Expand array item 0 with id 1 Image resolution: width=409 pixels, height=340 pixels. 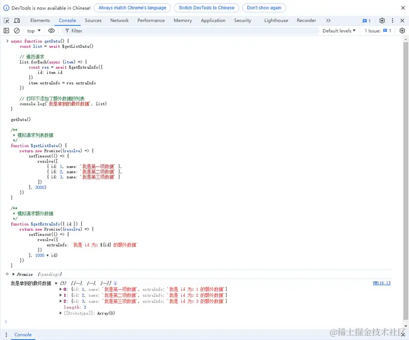point(61,289)
